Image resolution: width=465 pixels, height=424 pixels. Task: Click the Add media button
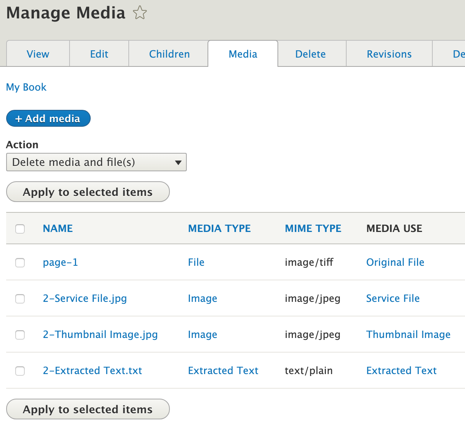click(x=48, y=118)
